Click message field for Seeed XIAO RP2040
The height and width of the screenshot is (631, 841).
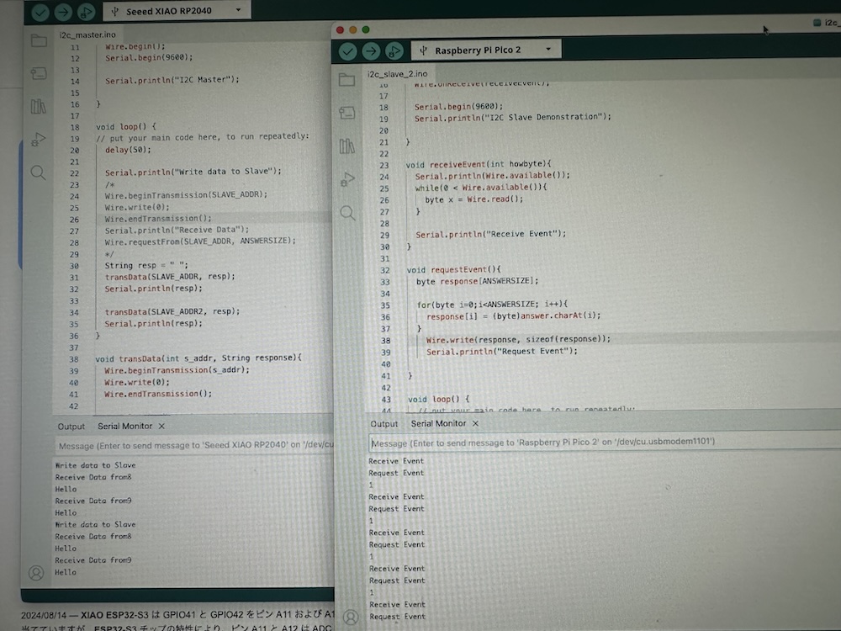[x=195, y=445]
